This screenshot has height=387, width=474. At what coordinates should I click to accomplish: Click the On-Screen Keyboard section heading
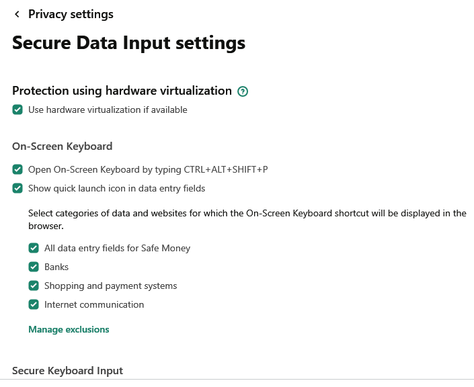point(62,146)
